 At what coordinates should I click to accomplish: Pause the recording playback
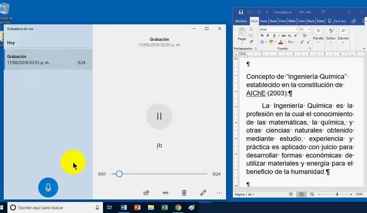[159, 116]
